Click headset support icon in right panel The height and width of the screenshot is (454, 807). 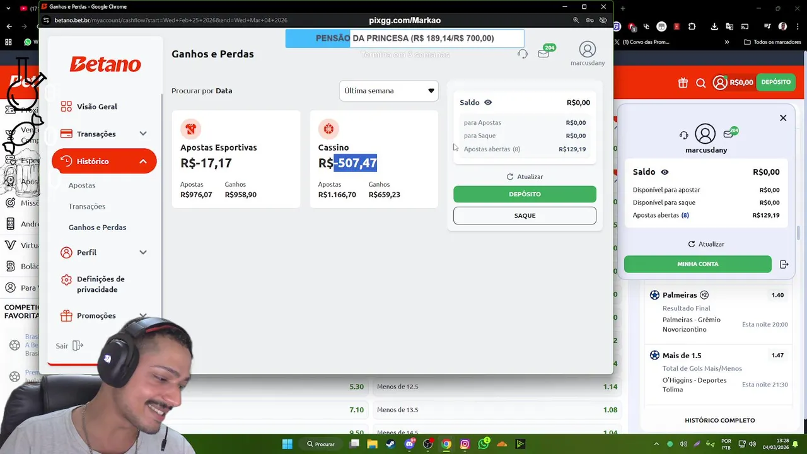pyautogui.click(x=683, y=135)
